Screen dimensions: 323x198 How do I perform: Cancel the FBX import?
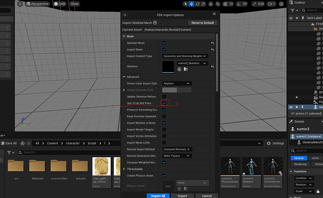click(206, 196)
